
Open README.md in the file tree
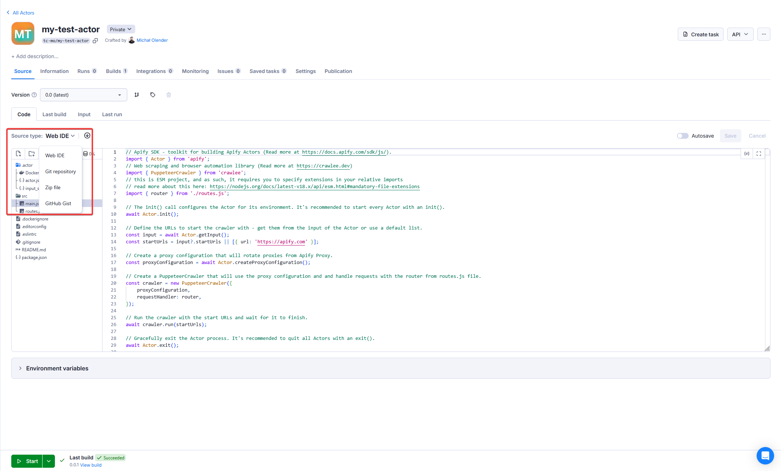coord(33,250)
